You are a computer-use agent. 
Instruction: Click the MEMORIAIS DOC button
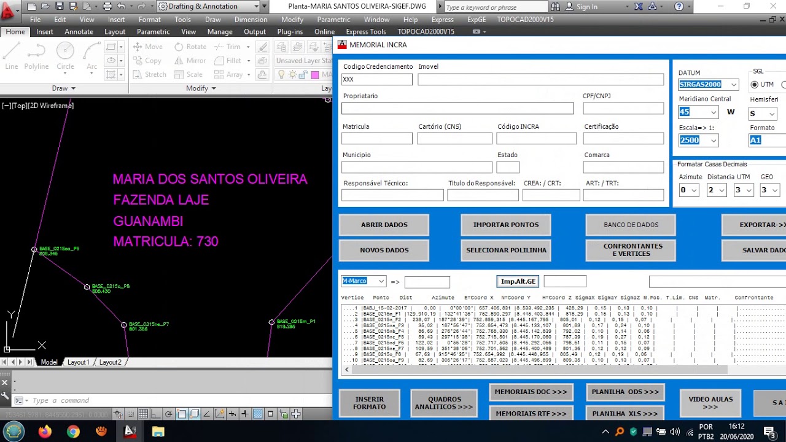(x=531, y=392)
